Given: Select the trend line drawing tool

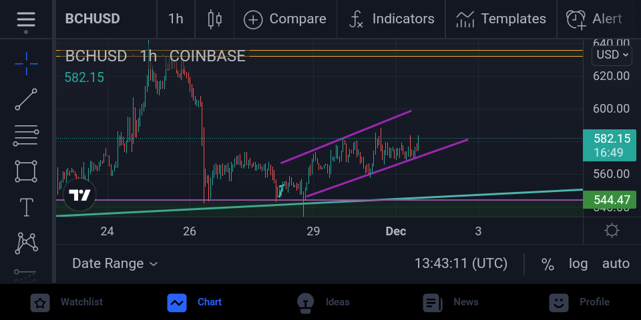Looking at the screenshot, I should [x=26, y=99].
